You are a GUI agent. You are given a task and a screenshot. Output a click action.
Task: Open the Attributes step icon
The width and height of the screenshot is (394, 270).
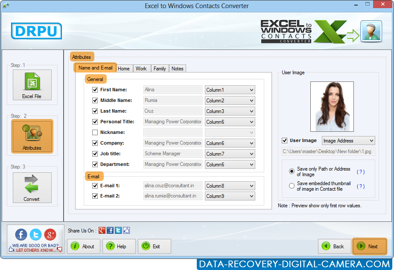(x=32, y=136)
